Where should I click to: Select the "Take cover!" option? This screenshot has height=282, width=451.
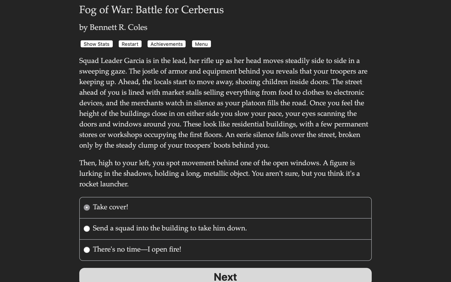[110, 207]
